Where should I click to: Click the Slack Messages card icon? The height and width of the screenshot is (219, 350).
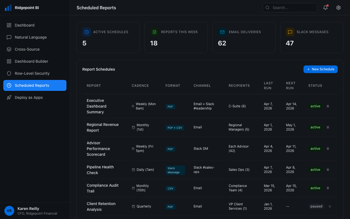tap(290, 32)
